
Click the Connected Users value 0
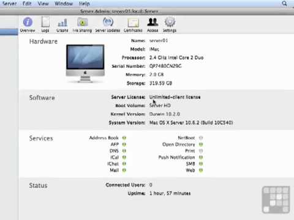click(x=151, y=185)
